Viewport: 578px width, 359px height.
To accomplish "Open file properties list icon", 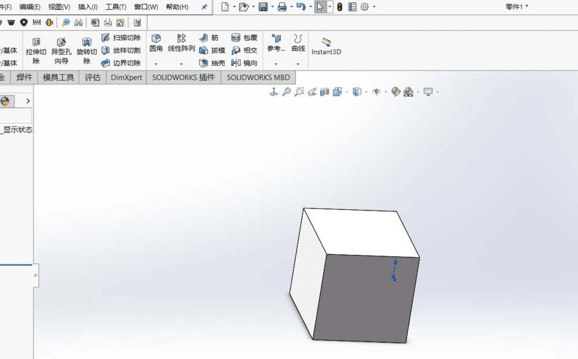I will tap(353, 6).
